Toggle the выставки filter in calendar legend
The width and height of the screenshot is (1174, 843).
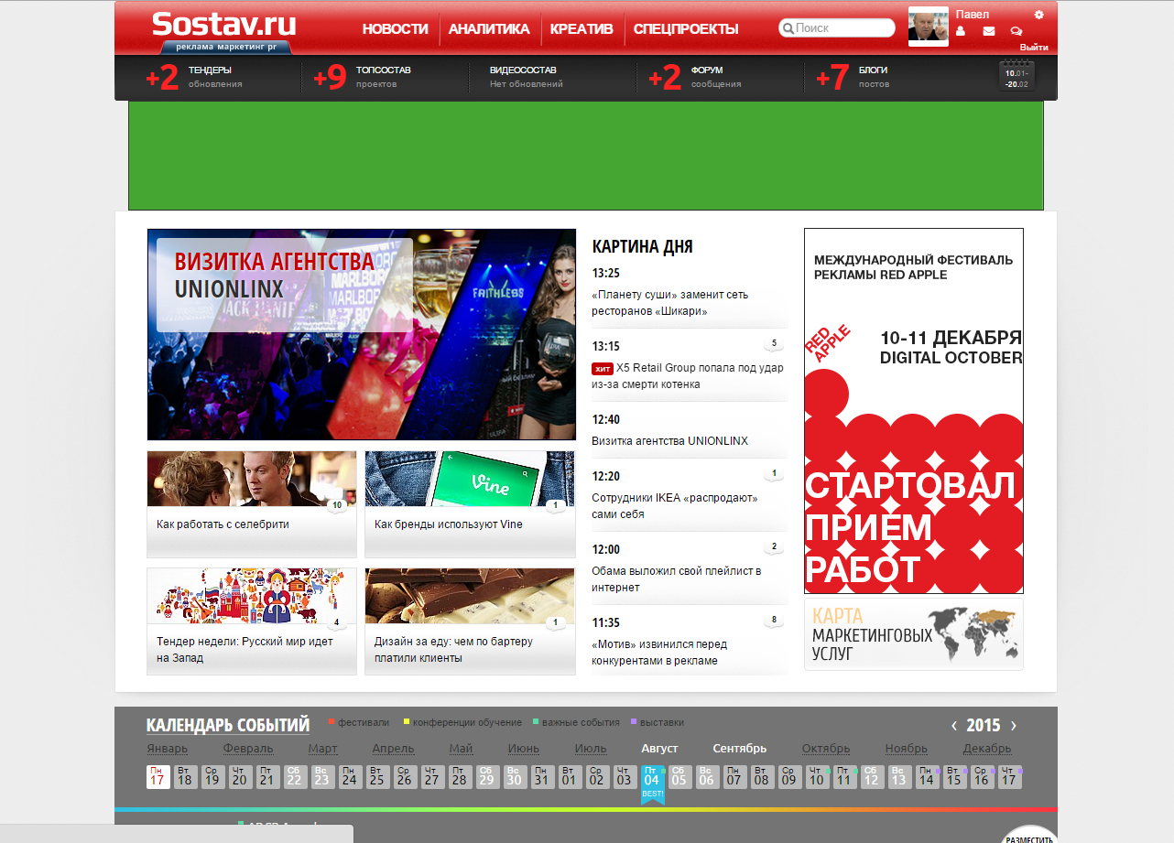[659, 722]
